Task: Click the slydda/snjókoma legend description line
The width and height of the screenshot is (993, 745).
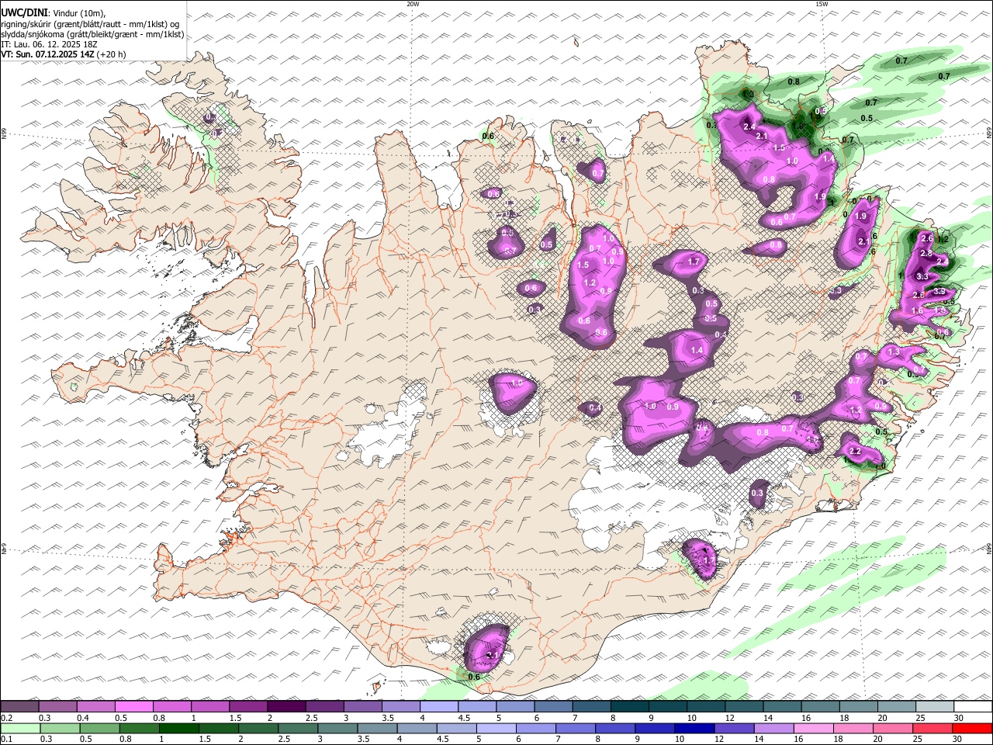Action: [92, 34]
